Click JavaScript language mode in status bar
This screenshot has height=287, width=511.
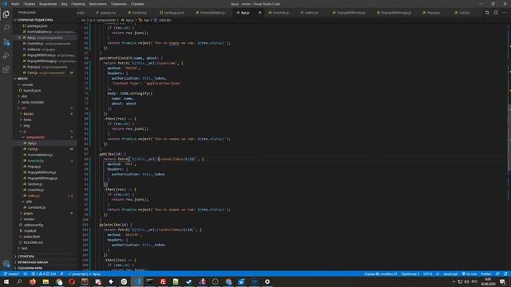point(450,274)
